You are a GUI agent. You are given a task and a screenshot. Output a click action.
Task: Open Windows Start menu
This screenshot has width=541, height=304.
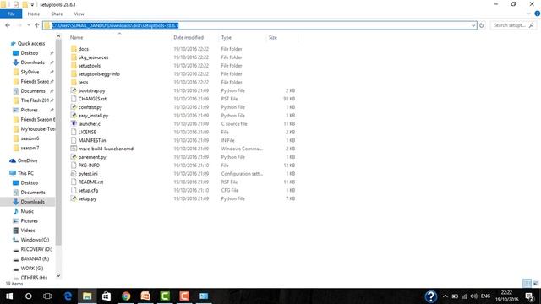tap(9, 296)
